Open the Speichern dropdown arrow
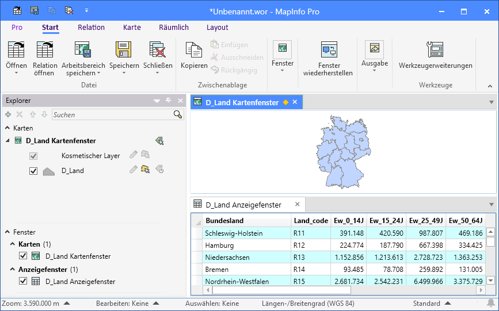The width and height of the screenshot is (499, 311). click(124, 73)
